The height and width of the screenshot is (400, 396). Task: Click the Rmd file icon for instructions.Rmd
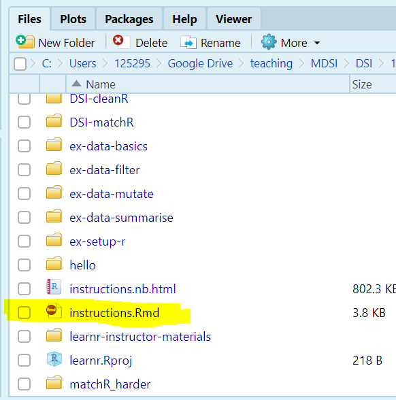tap(54, 311)
